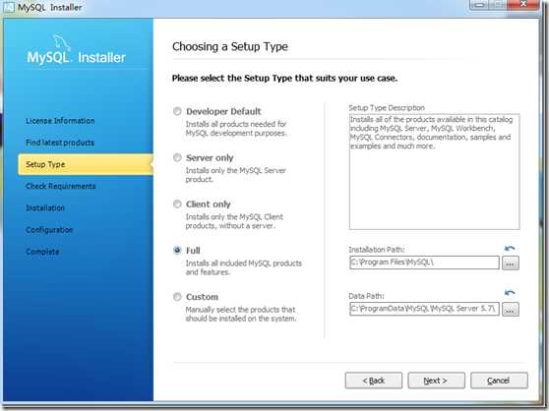Reset the Data Path with the undo arrow

(510, 293)
